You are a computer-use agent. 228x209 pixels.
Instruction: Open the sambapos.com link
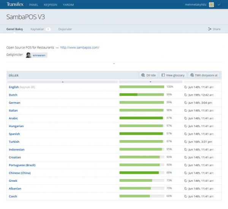coord(80,48)
